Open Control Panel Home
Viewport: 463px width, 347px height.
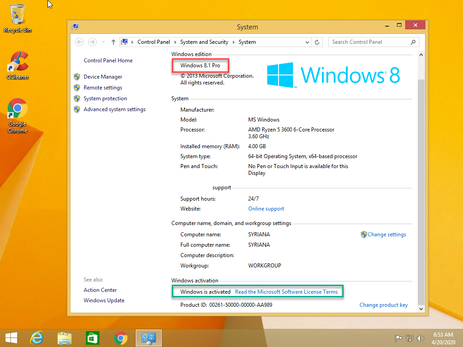108,61
